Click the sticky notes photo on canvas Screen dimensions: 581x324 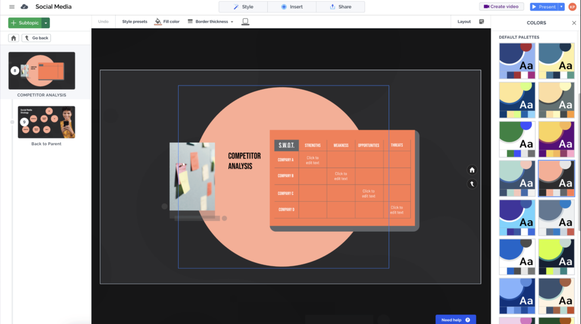coord(192,176)
